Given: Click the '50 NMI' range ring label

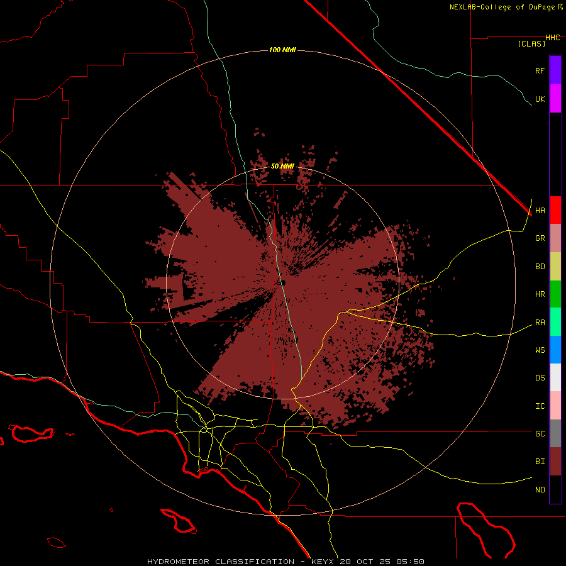Looking at the screenshot, I should point(282,166).
